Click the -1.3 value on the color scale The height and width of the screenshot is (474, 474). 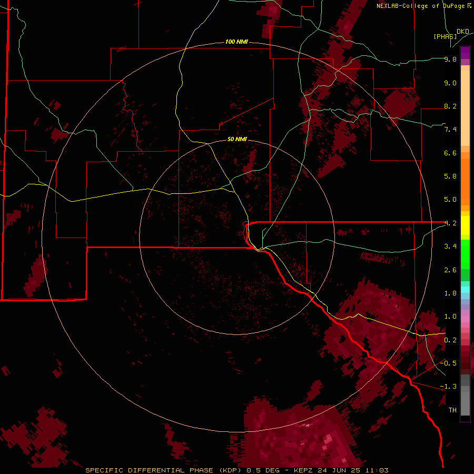[x=448, y=387]
